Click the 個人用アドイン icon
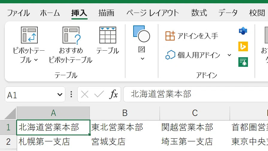Screen dimensions: 268x151 point(170,55)
